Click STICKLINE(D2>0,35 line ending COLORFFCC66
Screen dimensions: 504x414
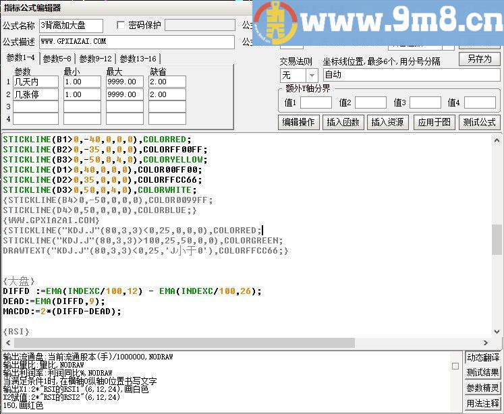[103, 180]
